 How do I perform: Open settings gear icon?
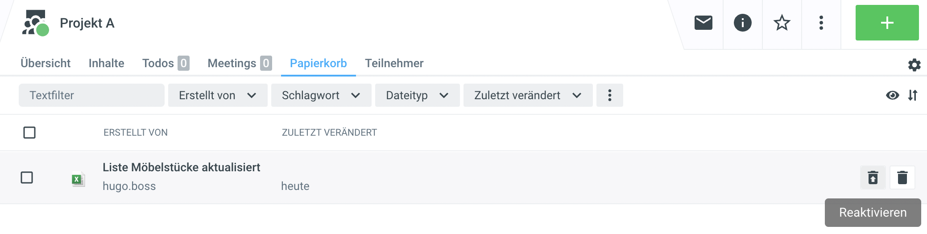click(914, 65)
